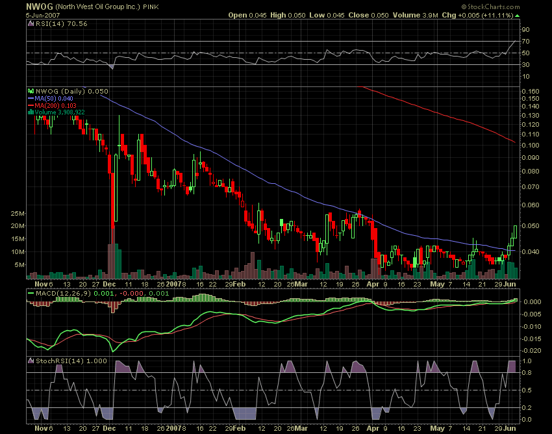Screen dimensions: 552x434
Task: Click the 10M volume axis label
Action: click(x=18, y=251)
